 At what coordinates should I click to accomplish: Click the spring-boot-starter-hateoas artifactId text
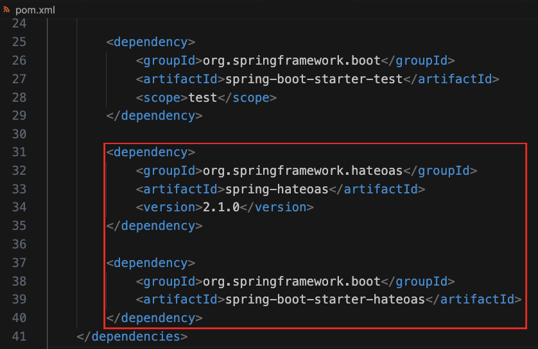coord(325,300)
